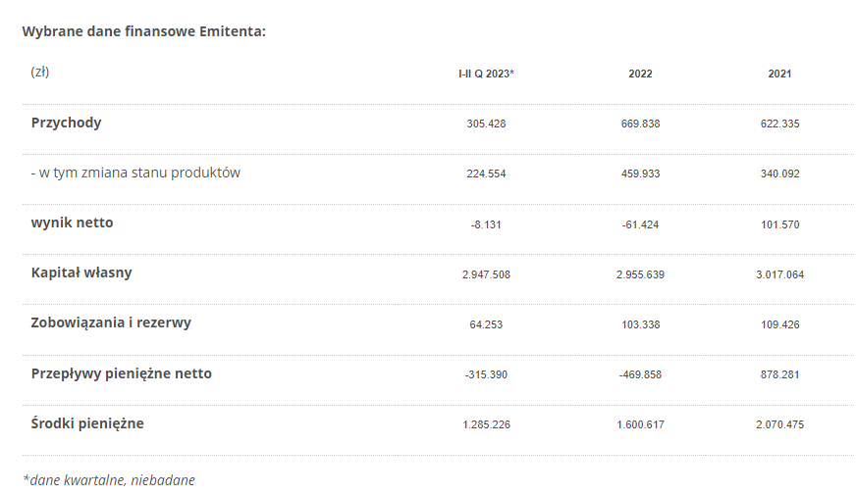
Task: Select the 'I-II Q 2023*' column header
Action: click(486, 74)
